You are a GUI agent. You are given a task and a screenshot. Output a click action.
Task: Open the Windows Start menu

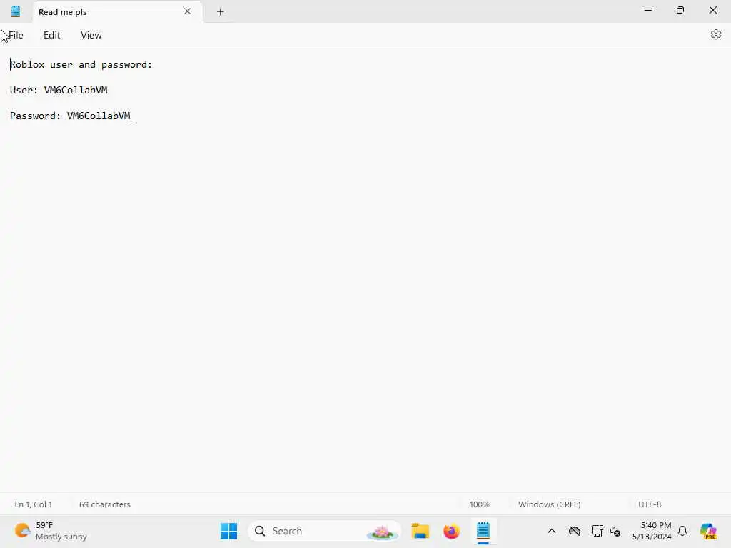(228, 531)
